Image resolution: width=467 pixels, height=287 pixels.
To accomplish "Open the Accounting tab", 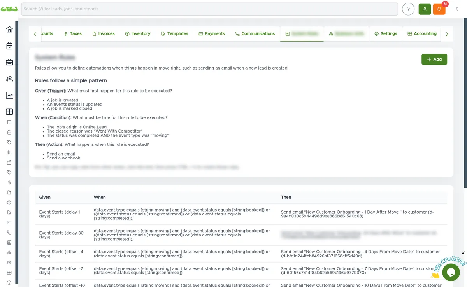I will [x=421, y=33].
